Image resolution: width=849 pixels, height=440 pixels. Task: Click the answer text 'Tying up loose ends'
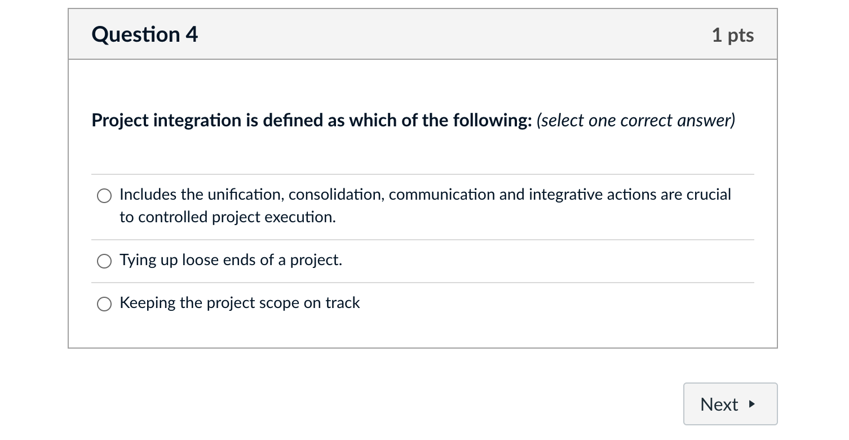point(230,260)
